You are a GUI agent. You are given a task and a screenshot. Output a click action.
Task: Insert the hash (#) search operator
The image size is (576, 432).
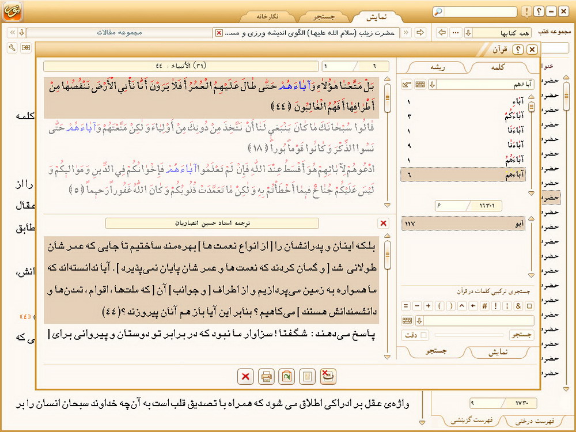coord(484,306)
